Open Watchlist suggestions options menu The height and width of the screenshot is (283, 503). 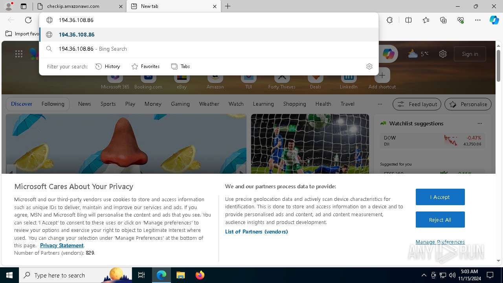(x=479, y=123)
